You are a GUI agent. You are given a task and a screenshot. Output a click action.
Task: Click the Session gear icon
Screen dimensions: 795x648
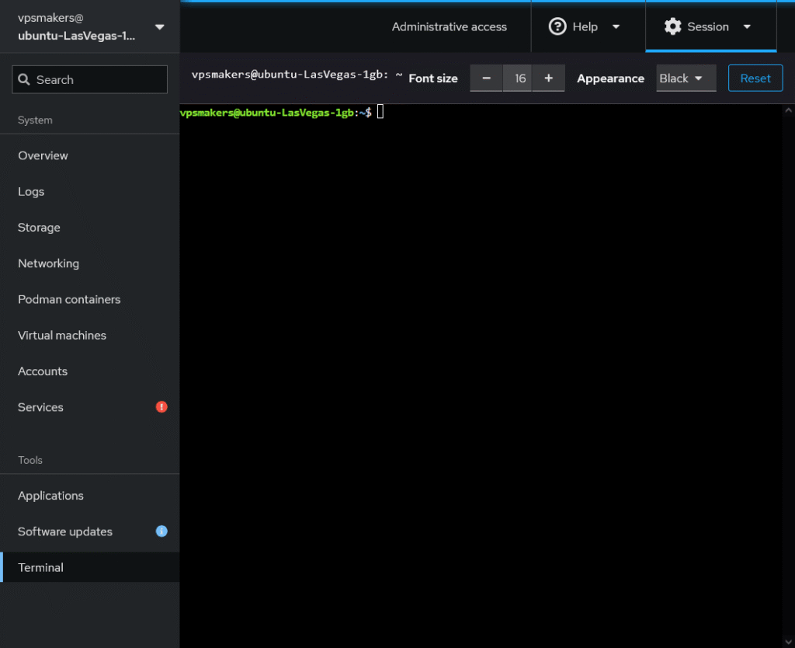(x=672, y=26)
